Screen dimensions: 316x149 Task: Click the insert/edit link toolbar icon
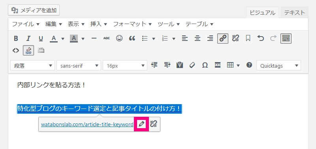pyautogui.click(x=223, y=38)
